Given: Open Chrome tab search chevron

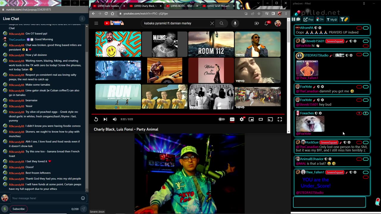Looking at the screenshot, I should point(258,3).
